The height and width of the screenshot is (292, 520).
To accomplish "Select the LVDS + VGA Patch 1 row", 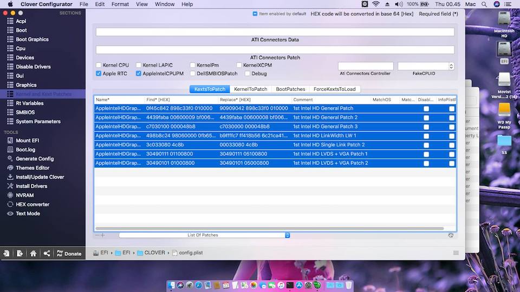I will tap(275, 154).
